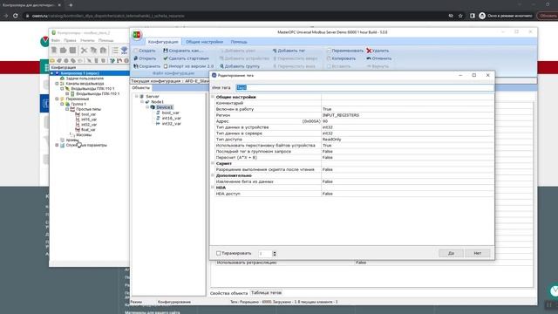Collapse Переменные branch in controller tree
The height and width of the screenshot is (314, 558).
click(x=57, y=99)
